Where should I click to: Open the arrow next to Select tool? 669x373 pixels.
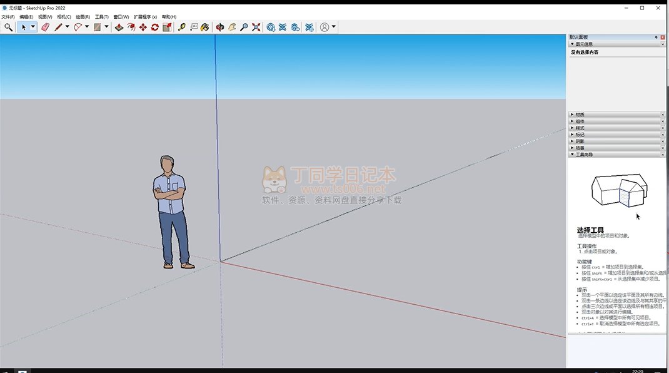coord(33,28)
